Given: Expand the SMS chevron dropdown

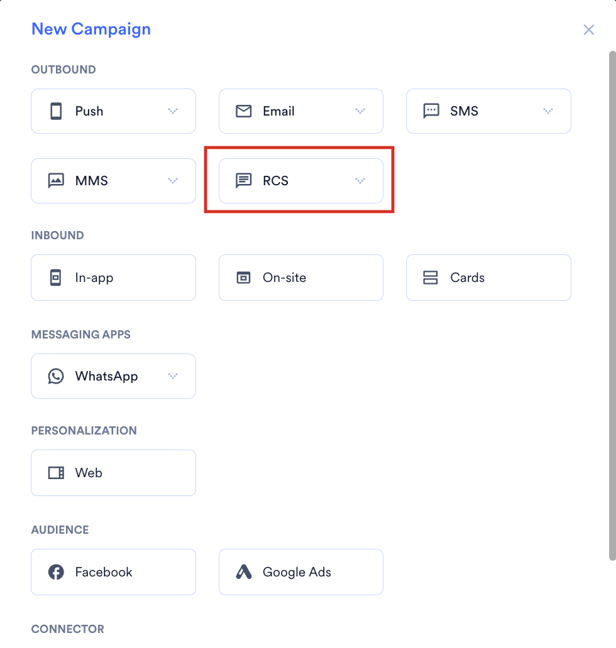Looking at the screenshot, I should (x=548, y=111).
